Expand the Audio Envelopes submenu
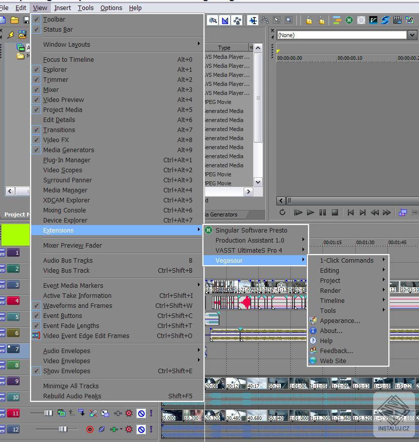This screenshot has height=442, width=419. [117, 351]
